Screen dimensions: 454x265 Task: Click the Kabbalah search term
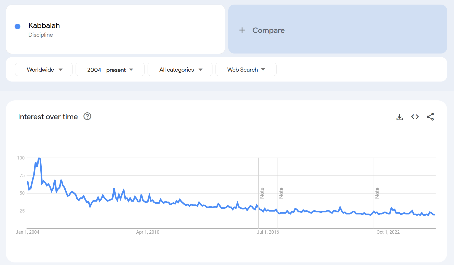[x=44, y=25]
